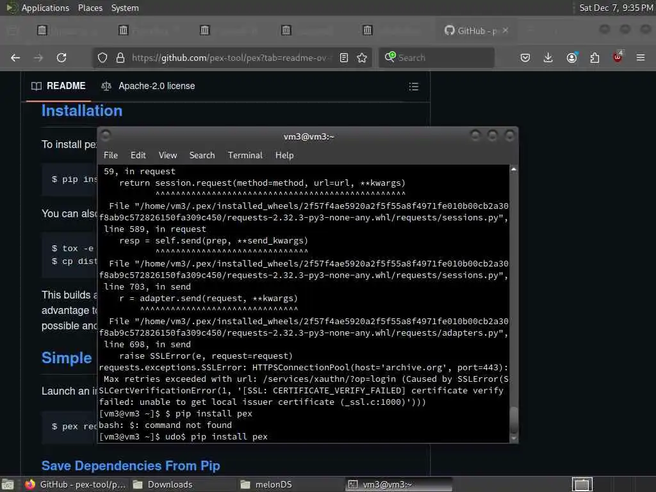Click the terminal window menu button at left of title
The height and width of the screenshot is (492, 656).
click(106, 135)
